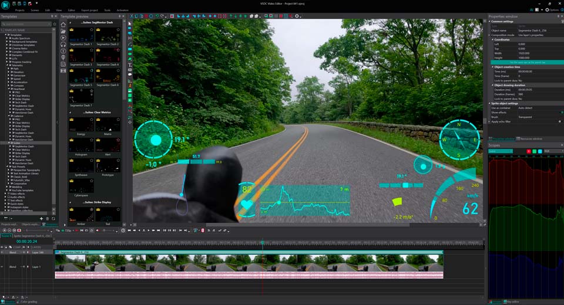Toggle visibility eye of Layer 1
This screenshot has width=564, height=305.
pyautogui.click(x=2, y=266)
